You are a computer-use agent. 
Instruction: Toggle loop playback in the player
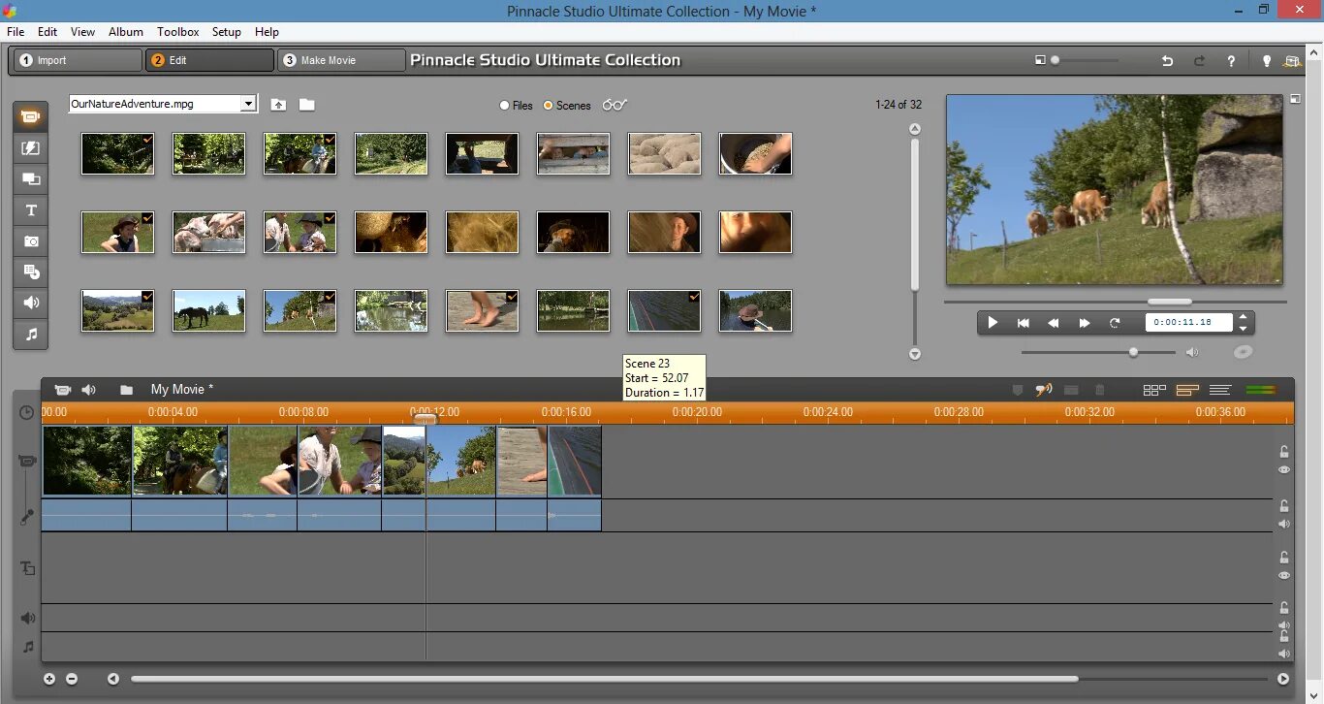point(1115,323)
